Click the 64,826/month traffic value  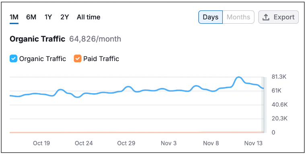click(95, 39)
